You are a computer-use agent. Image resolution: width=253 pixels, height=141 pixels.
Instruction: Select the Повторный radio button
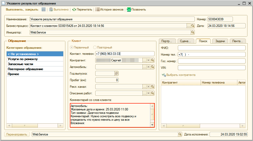pyautogui.click(x=95, y=47)
